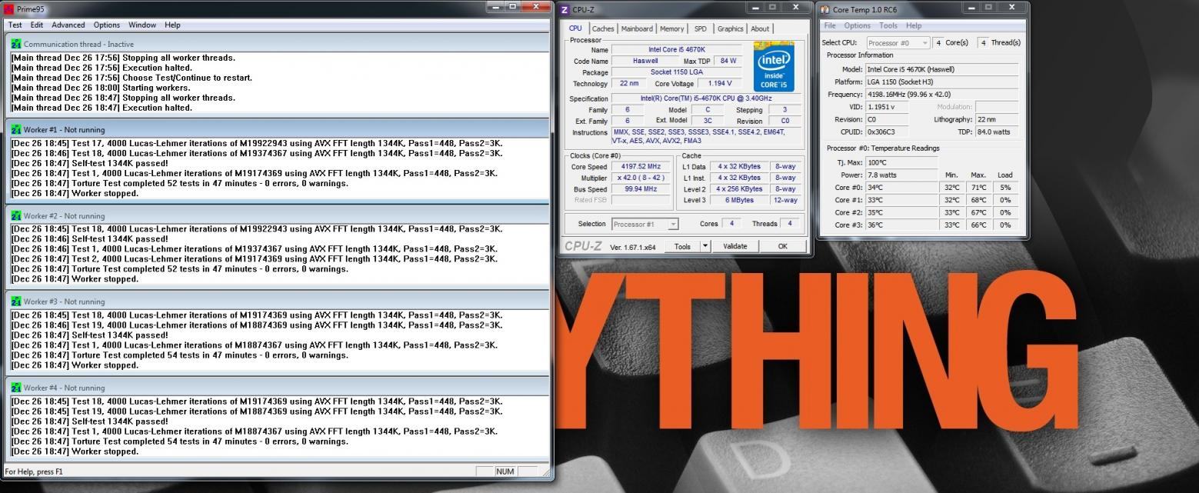Click the "Worker #4 - Not running" title
This screenshot has height=493, width=1199.
[x=64, y=388]
